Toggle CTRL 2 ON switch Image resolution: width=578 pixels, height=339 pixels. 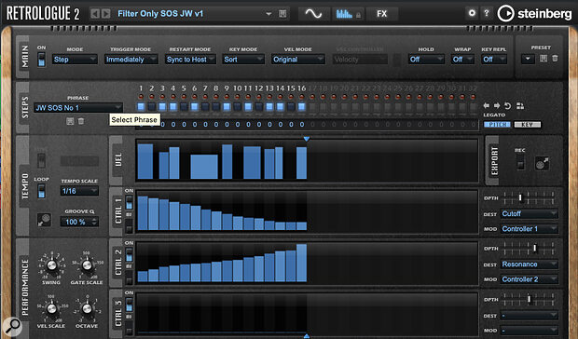coord(129,254)
